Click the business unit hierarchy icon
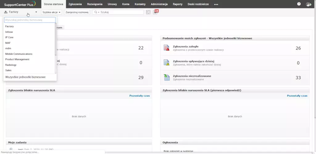316x154 pixels. [6, 12]
